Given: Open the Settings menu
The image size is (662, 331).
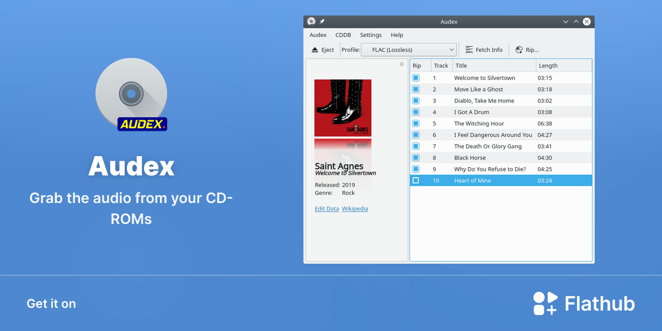Looking at the screenshot, I should click(371, 35).
